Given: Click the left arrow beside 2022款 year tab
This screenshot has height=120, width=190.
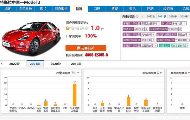Looking at the screenshot, I should pos(2,64).
